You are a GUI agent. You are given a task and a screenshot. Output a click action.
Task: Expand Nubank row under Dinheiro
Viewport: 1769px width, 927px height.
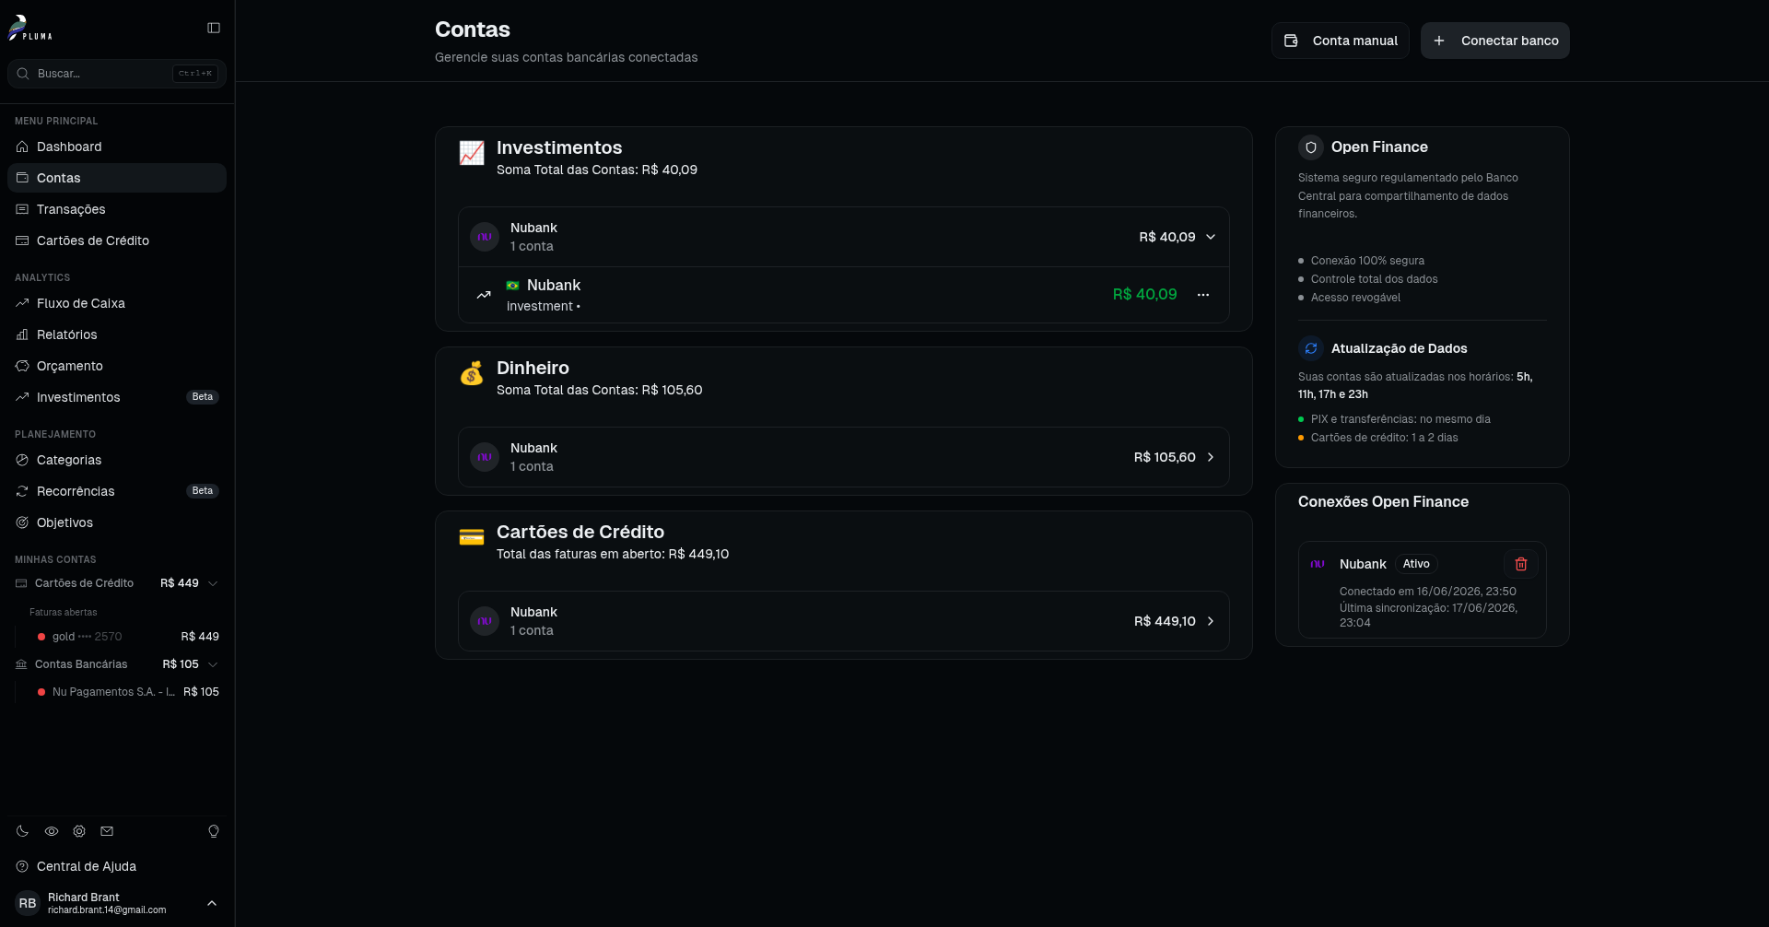click(x=1211, y=457)
